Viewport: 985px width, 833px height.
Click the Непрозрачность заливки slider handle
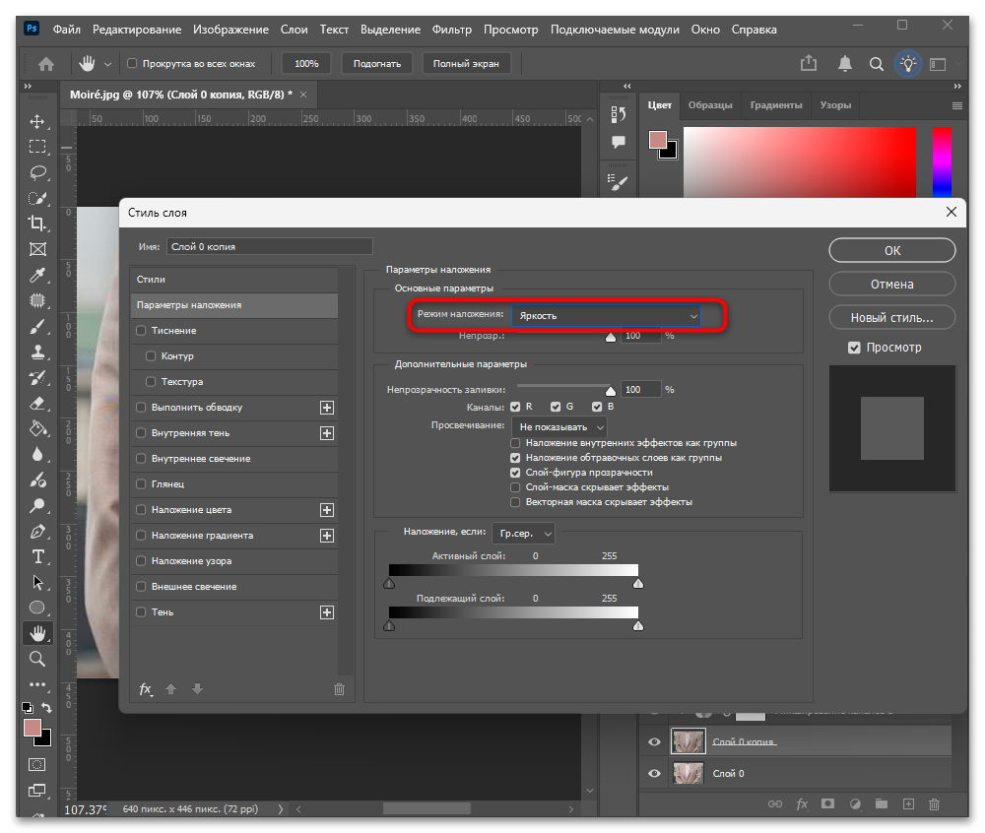610,391
